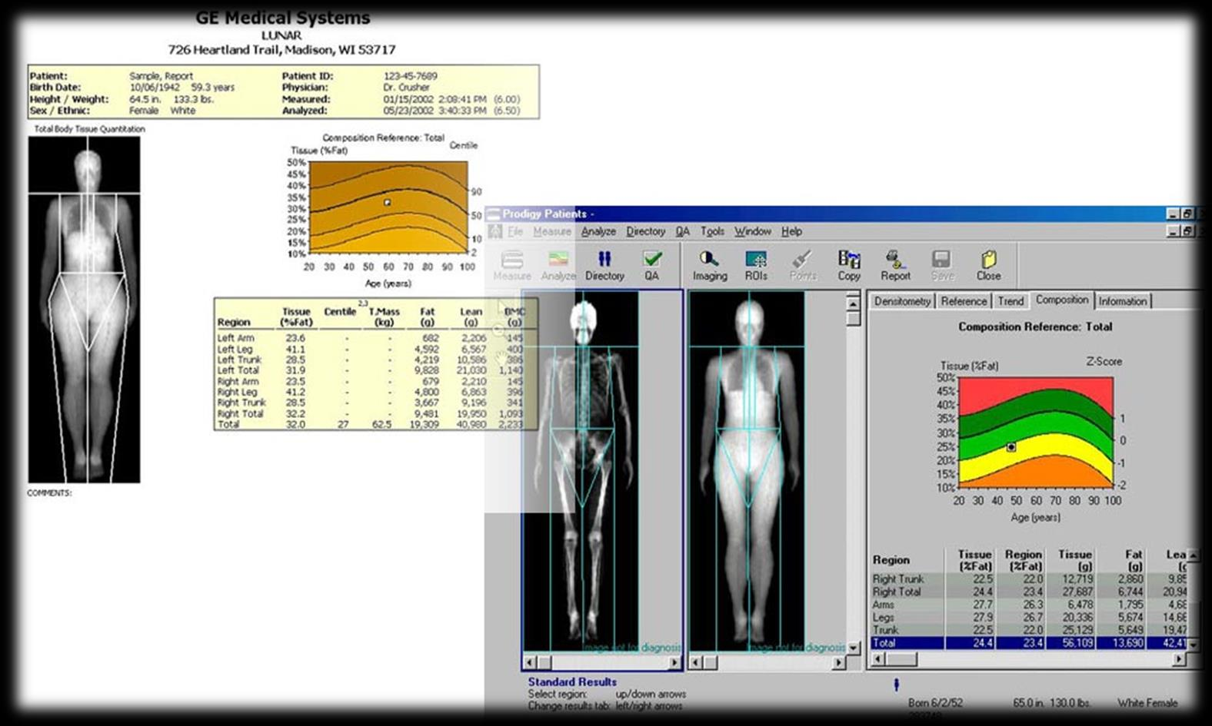1212x726 pixels.
Task: Switch to the Information tab
Action: (x=1122, y=301)
